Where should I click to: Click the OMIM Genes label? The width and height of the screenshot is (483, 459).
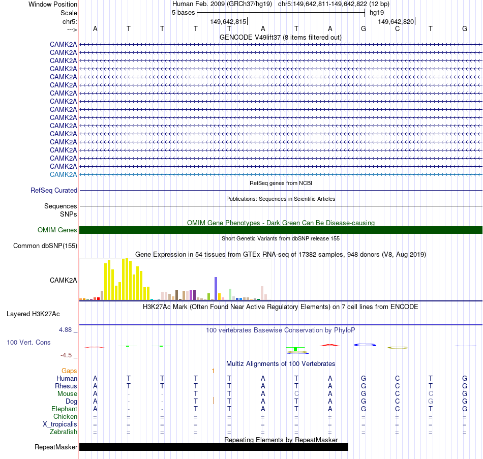[57, 230]
